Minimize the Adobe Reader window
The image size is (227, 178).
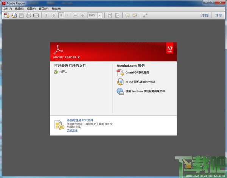click(x=206, y=3)
